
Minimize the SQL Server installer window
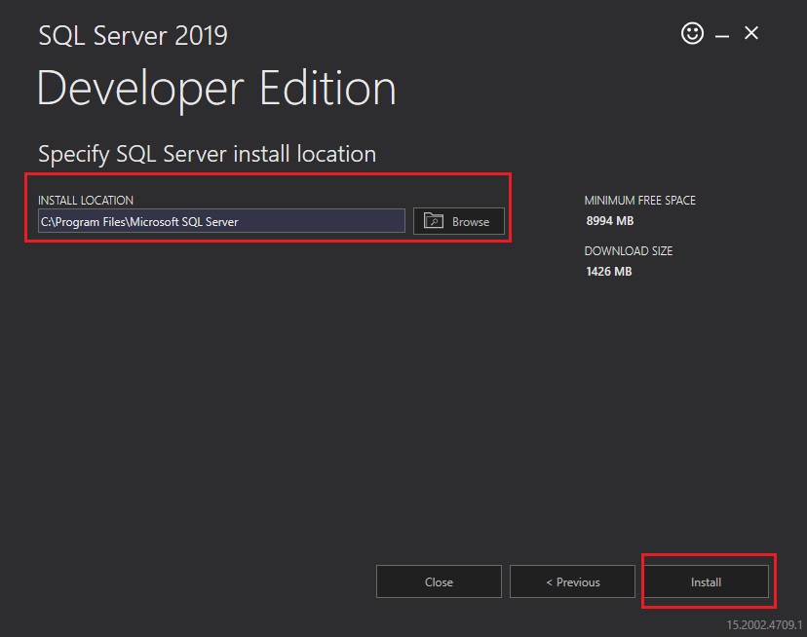(722, 36)
